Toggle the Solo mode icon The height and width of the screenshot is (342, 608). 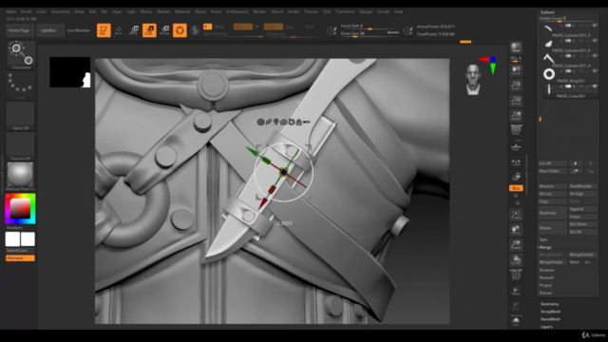point(516,321)
